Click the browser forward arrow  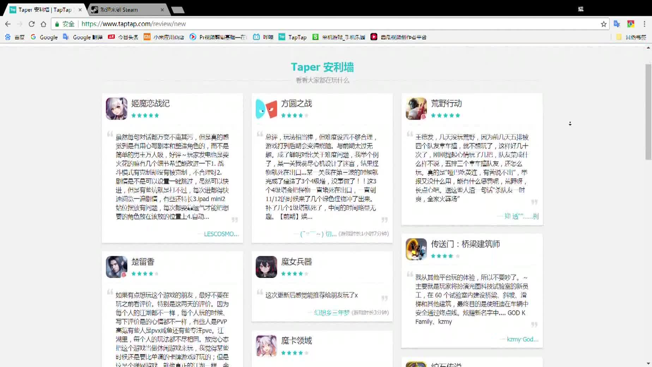click(x=20, y=24)
